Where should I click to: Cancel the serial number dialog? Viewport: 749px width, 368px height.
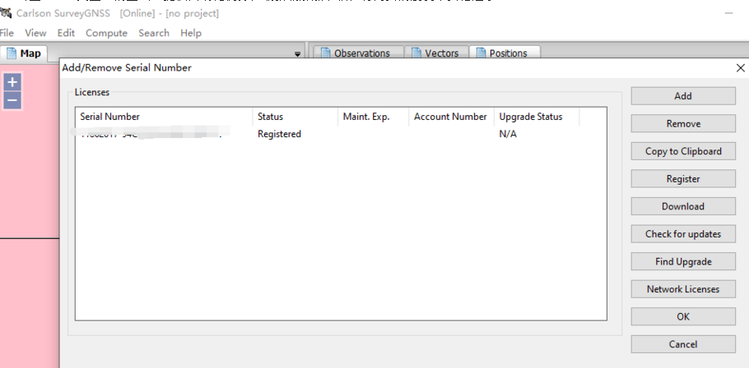(683, 344)
